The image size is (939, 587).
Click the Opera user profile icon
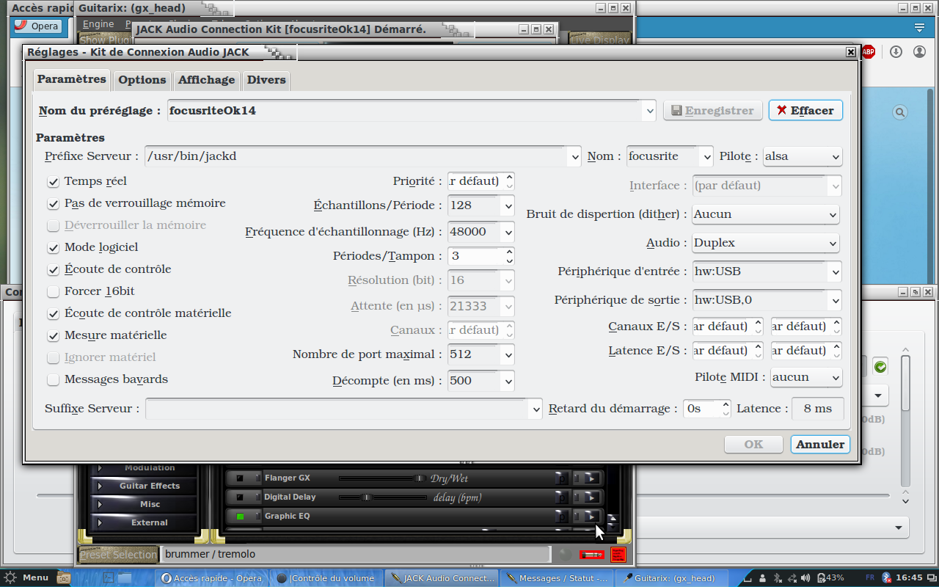pos(919,52)
